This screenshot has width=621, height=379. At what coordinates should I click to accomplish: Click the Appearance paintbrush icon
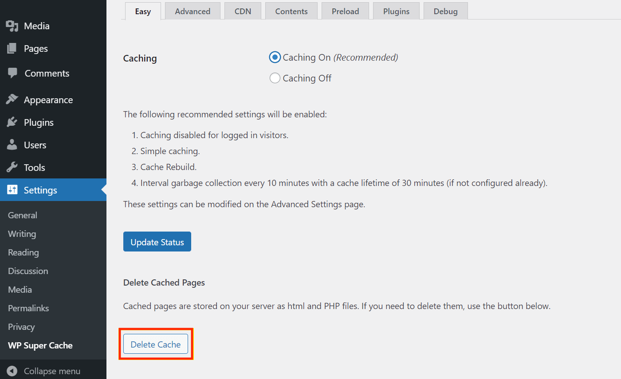coord(12,100)
